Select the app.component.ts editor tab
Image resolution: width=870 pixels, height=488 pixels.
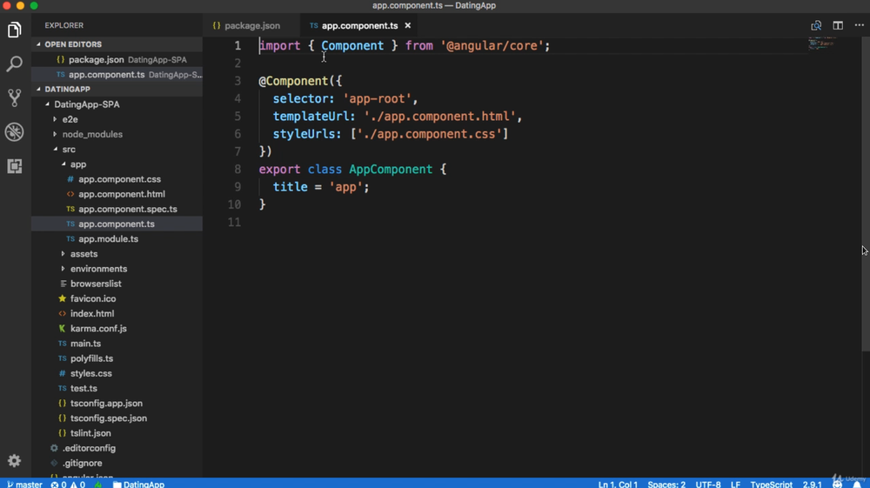(359, 25)
